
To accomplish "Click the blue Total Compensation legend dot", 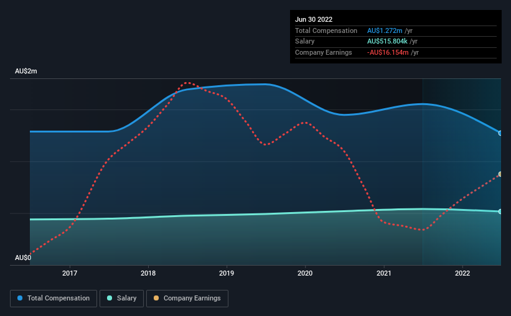I will tap(20, 298).
